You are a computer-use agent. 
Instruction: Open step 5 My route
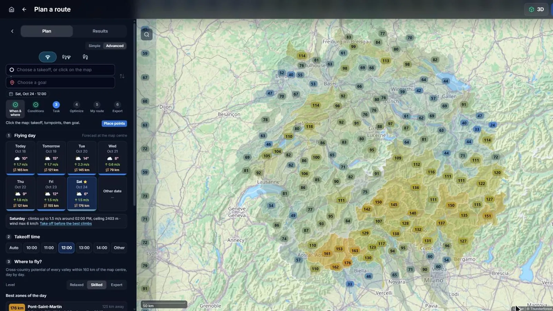pyautogui.click(x=97, y=107)
